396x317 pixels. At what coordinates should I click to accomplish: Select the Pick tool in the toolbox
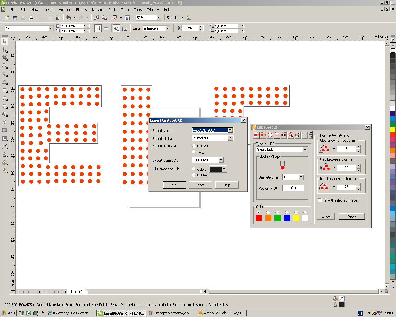click(5, 41)
